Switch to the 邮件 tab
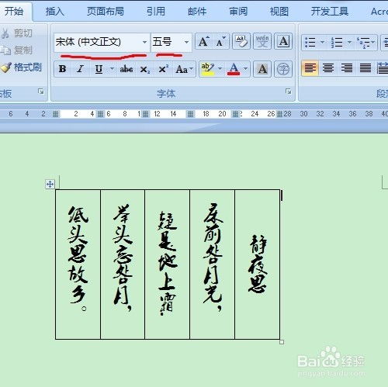 (x=197, y=12)
